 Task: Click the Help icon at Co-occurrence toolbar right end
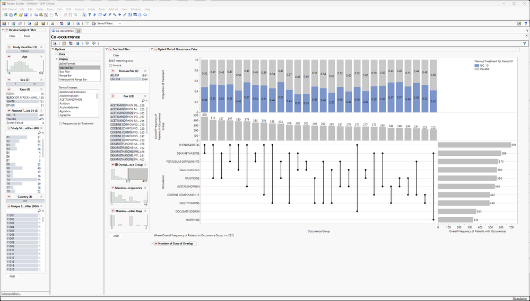pyautogui.click(x=525, y=43)
